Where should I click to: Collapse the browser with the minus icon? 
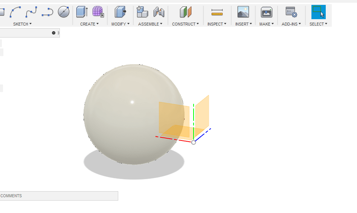pyautogui.click(x=53, y=33)
